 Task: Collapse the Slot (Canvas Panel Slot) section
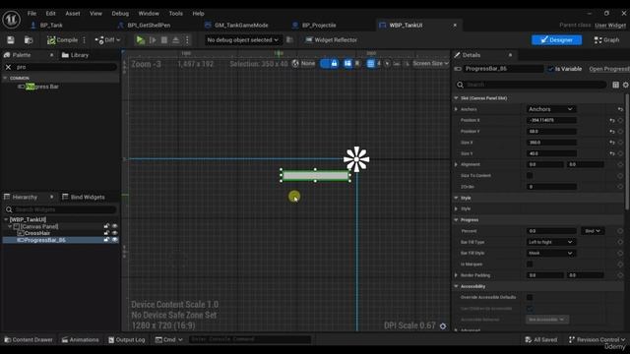click(456, 98)
